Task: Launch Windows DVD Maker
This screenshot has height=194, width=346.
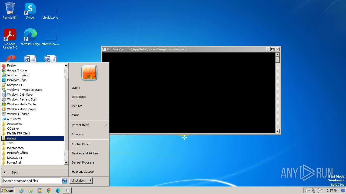Action: point(32,95)
